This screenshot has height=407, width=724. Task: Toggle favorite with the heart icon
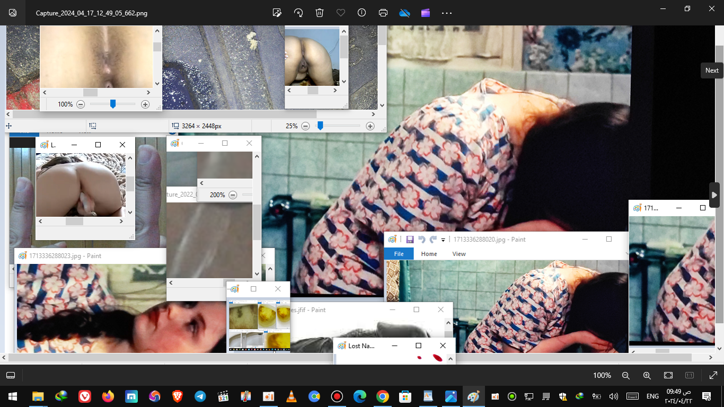click(341, 13)
